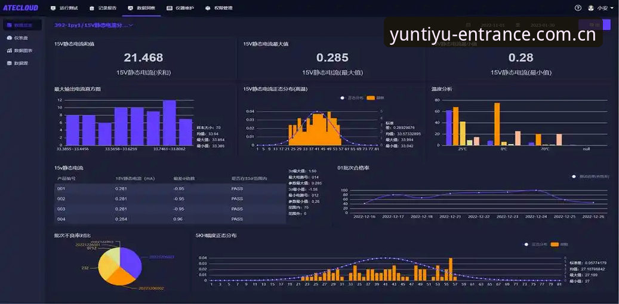The image size is (619, 304).
Task: Toggle 频数 legend in 5KH幅度正态分布 chart
Action: (560, 244)
